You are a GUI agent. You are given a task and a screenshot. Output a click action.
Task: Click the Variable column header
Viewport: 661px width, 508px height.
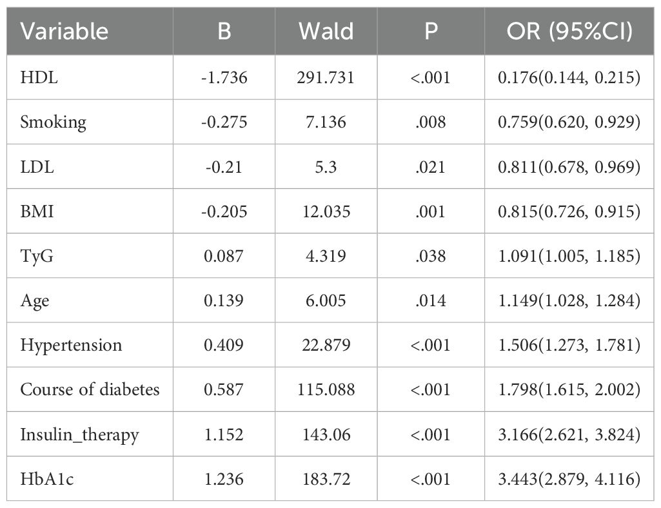click(x=64, y=32)
